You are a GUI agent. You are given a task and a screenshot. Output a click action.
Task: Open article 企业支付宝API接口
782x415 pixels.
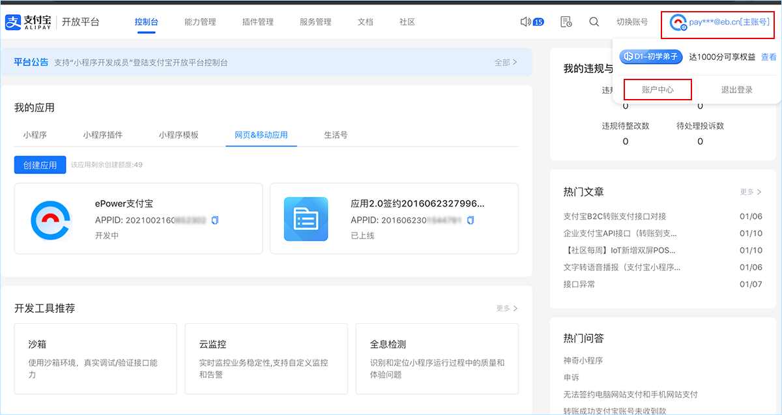(x=620, y=233)
